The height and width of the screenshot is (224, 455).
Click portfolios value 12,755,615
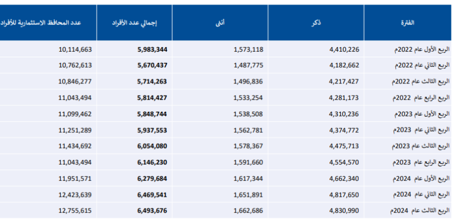pyautogui.click(x=75, y=211)
